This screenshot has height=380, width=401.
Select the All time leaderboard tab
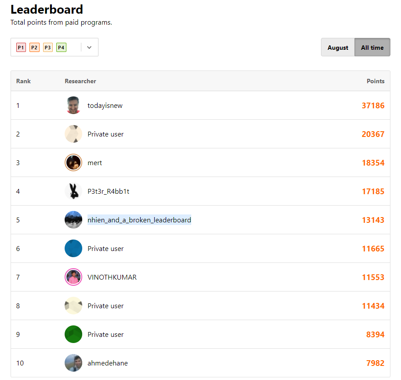point(372,48)
